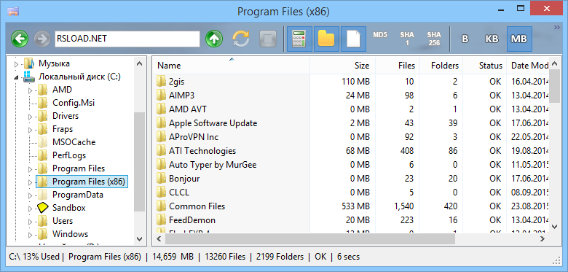The image size is (568, 272).
Task: Select the ATI Technologies folder row
Action: 351,151
